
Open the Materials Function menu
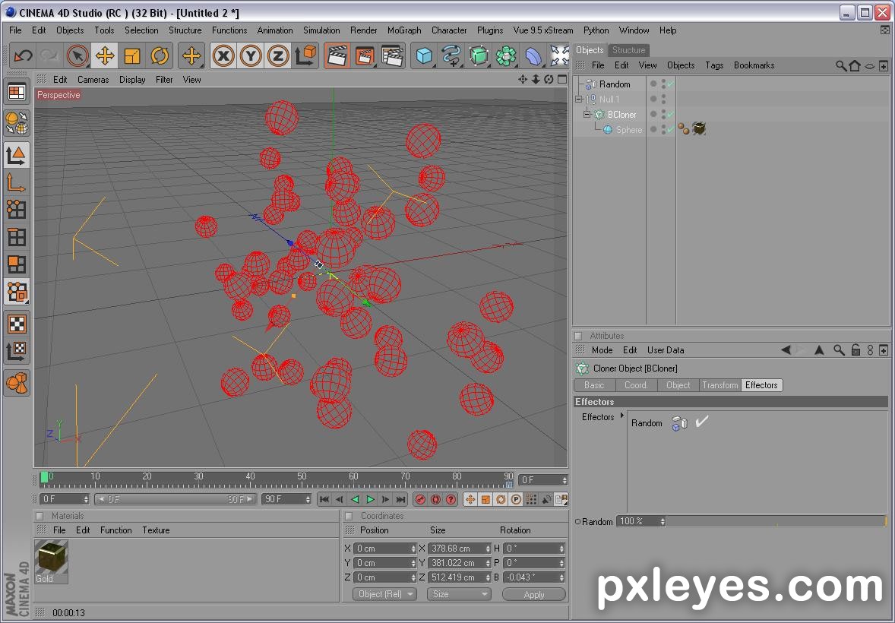click(x=116, y=530)
